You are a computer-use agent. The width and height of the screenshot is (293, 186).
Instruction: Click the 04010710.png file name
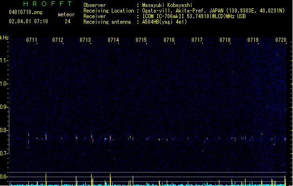point(26,12)
